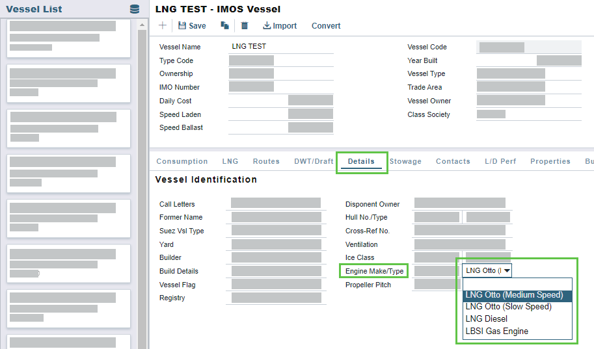Choose LNG Otto (Slow Speed) from list
Viewport: 594px width, 349px height.
coord(508,307)
